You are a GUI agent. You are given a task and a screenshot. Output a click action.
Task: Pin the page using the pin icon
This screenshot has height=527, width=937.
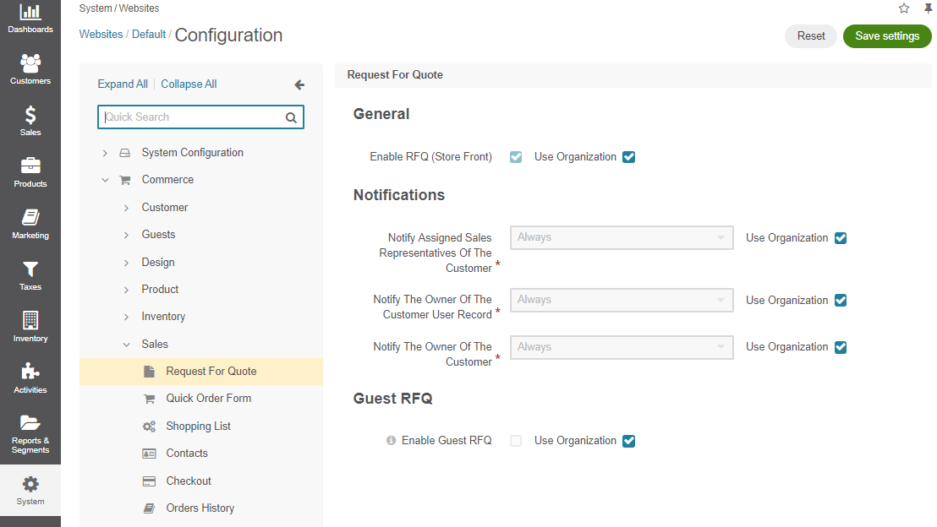point(928,8)
